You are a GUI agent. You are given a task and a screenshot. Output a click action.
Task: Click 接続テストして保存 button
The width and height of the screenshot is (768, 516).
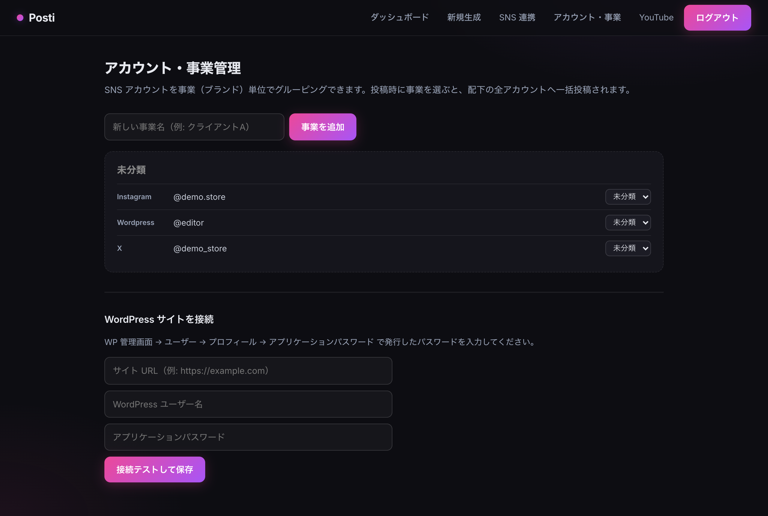(155, 469)
